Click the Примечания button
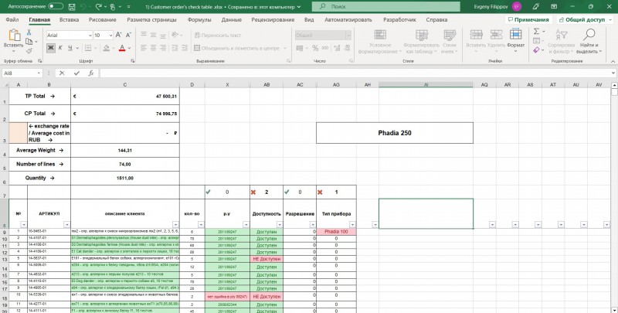The height and width of the screenshot is (313, 618). [x=528, y=20]
